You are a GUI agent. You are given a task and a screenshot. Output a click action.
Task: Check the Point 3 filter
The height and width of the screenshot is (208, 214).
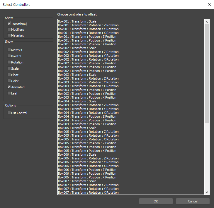click(9, 56)
